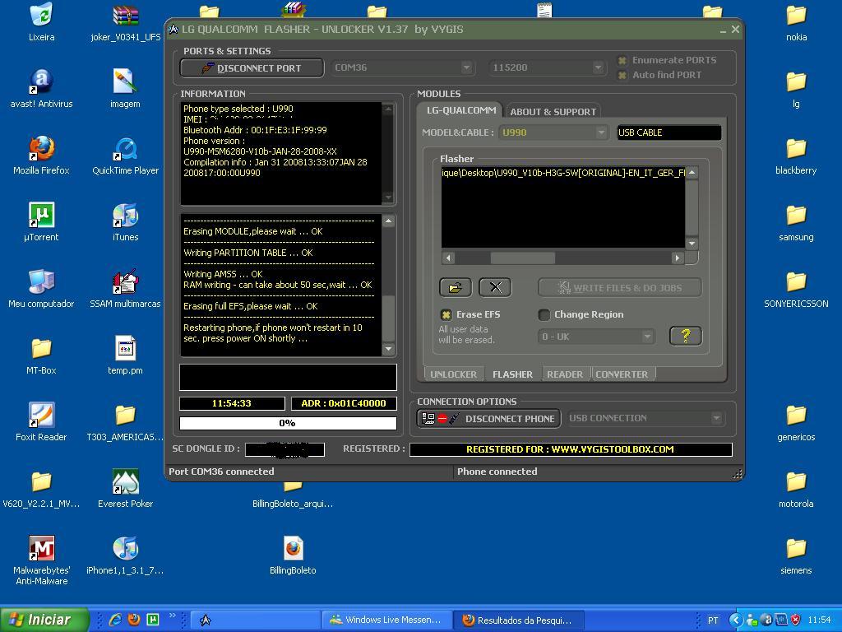Switch to the LG-QUALCOMM tab

460,110
